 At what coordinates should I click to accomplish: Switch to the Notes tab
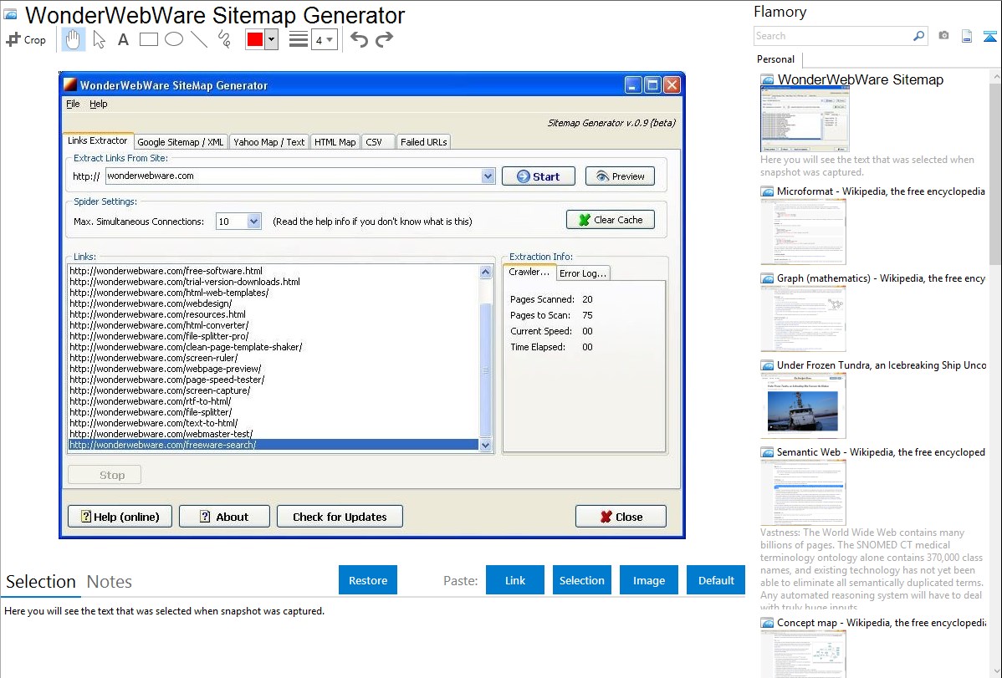click(109, 582)
